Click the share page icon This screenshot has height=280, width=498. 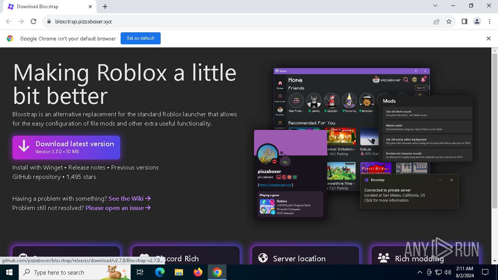point(437,21)
